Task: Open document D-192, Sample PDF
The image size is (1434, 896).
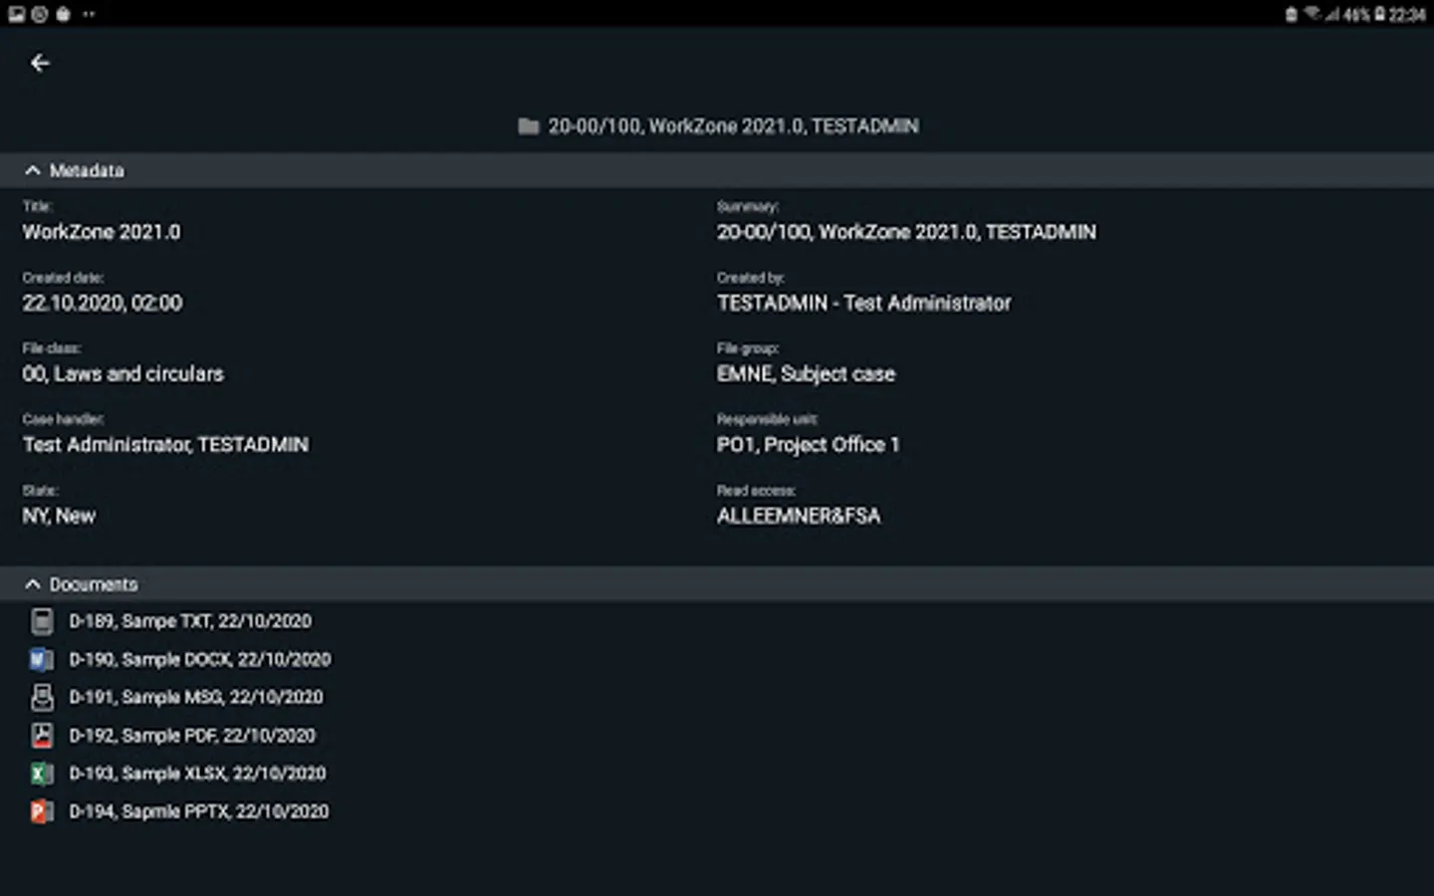Action: pos(192,736)
